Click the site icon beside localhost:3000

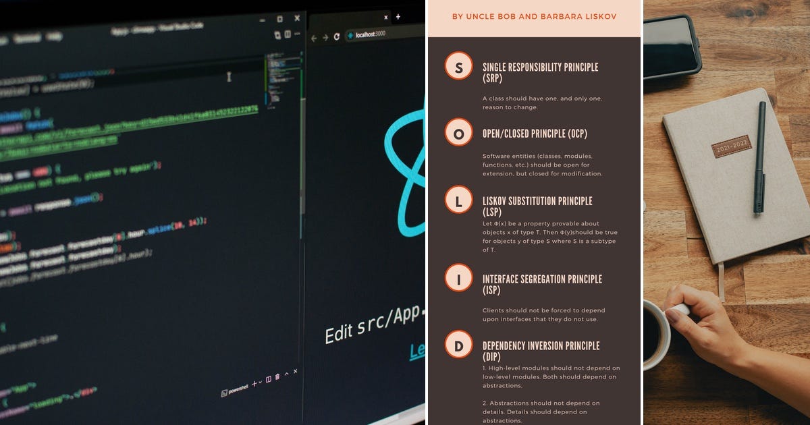[x=350, y=35]
